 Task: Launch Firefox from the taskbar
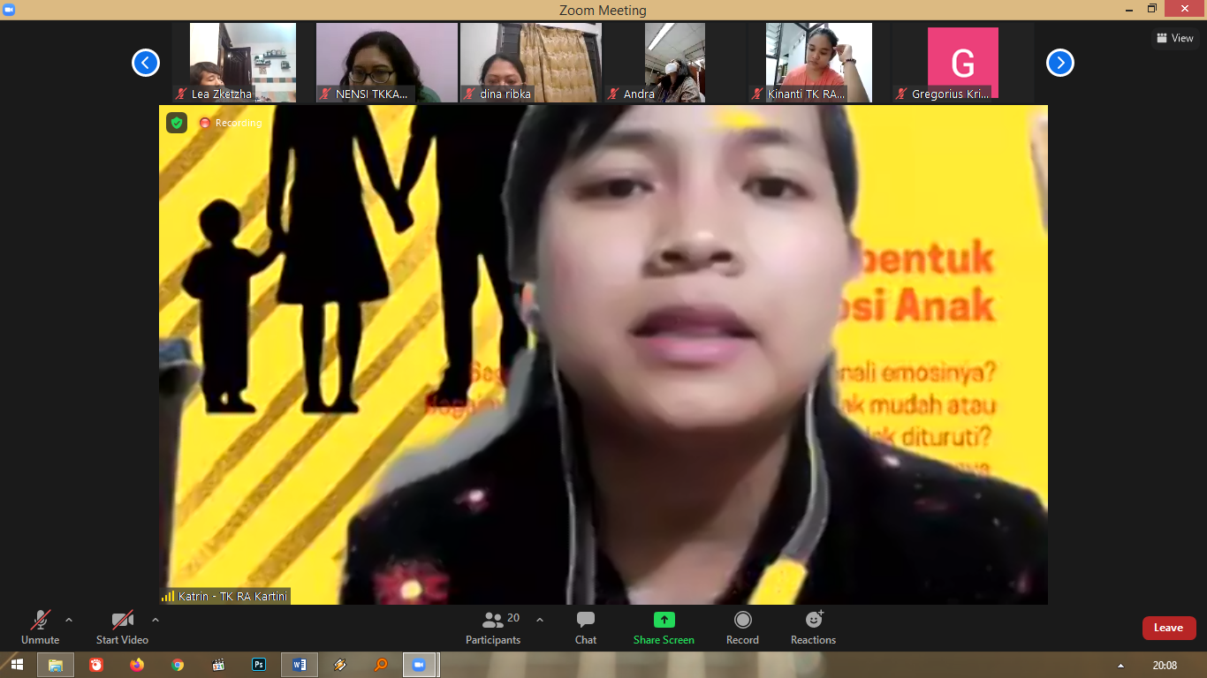tap(136, 665)
